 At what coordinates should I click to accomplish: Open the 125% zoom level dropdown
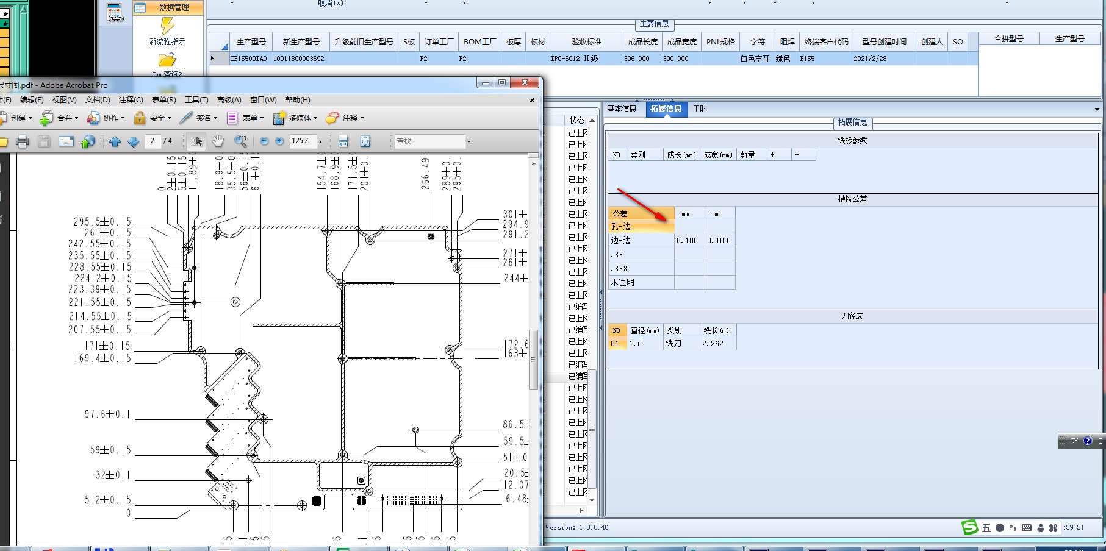(x=320, y=141)
